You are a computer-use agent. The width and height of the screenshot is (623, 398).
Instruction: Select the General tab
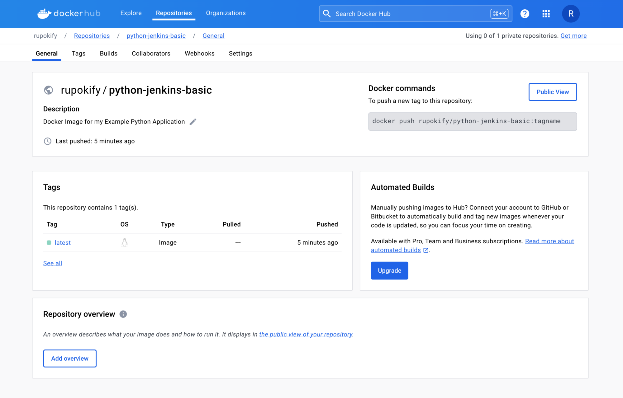pyautogui.click(x=47, y=54)
